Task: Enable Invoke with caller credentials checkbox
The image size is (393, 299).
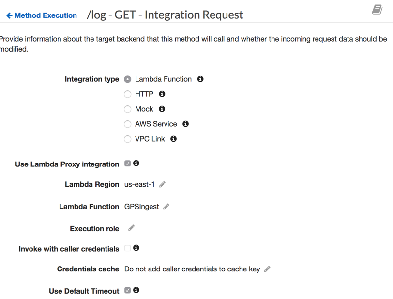Action: [128, 248]
